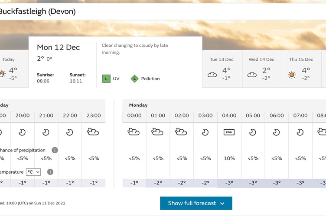Click the -1° temperature cell at 21:00

(46, 183)
